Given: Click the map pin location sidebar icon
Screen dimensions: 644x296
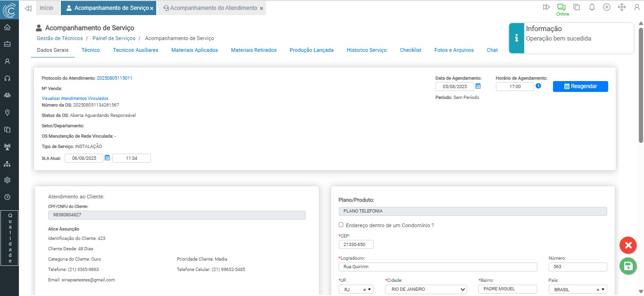Looking at the screenshot, I should click(7, 113).
